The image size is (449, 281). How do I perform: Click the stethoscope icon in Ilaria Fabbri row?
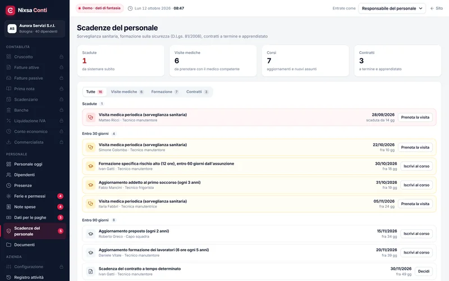click(x=90, y=203)
